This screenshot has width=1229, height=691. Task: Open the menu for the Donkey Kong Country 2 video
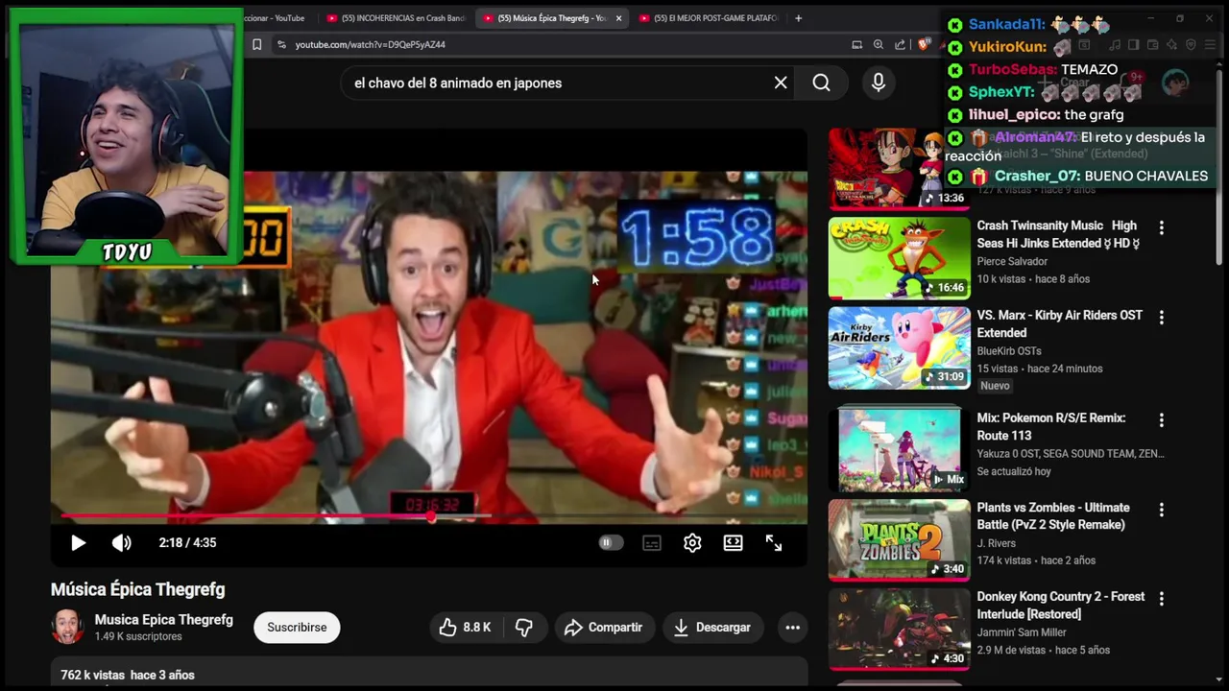tap(1161, 599)
